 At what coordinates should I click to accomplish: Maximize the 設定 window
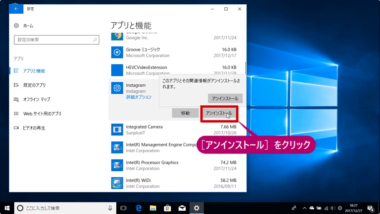226,9
